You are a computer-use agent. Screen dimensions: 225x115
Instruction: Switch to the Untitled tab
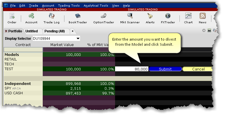[x=31, y=31]
